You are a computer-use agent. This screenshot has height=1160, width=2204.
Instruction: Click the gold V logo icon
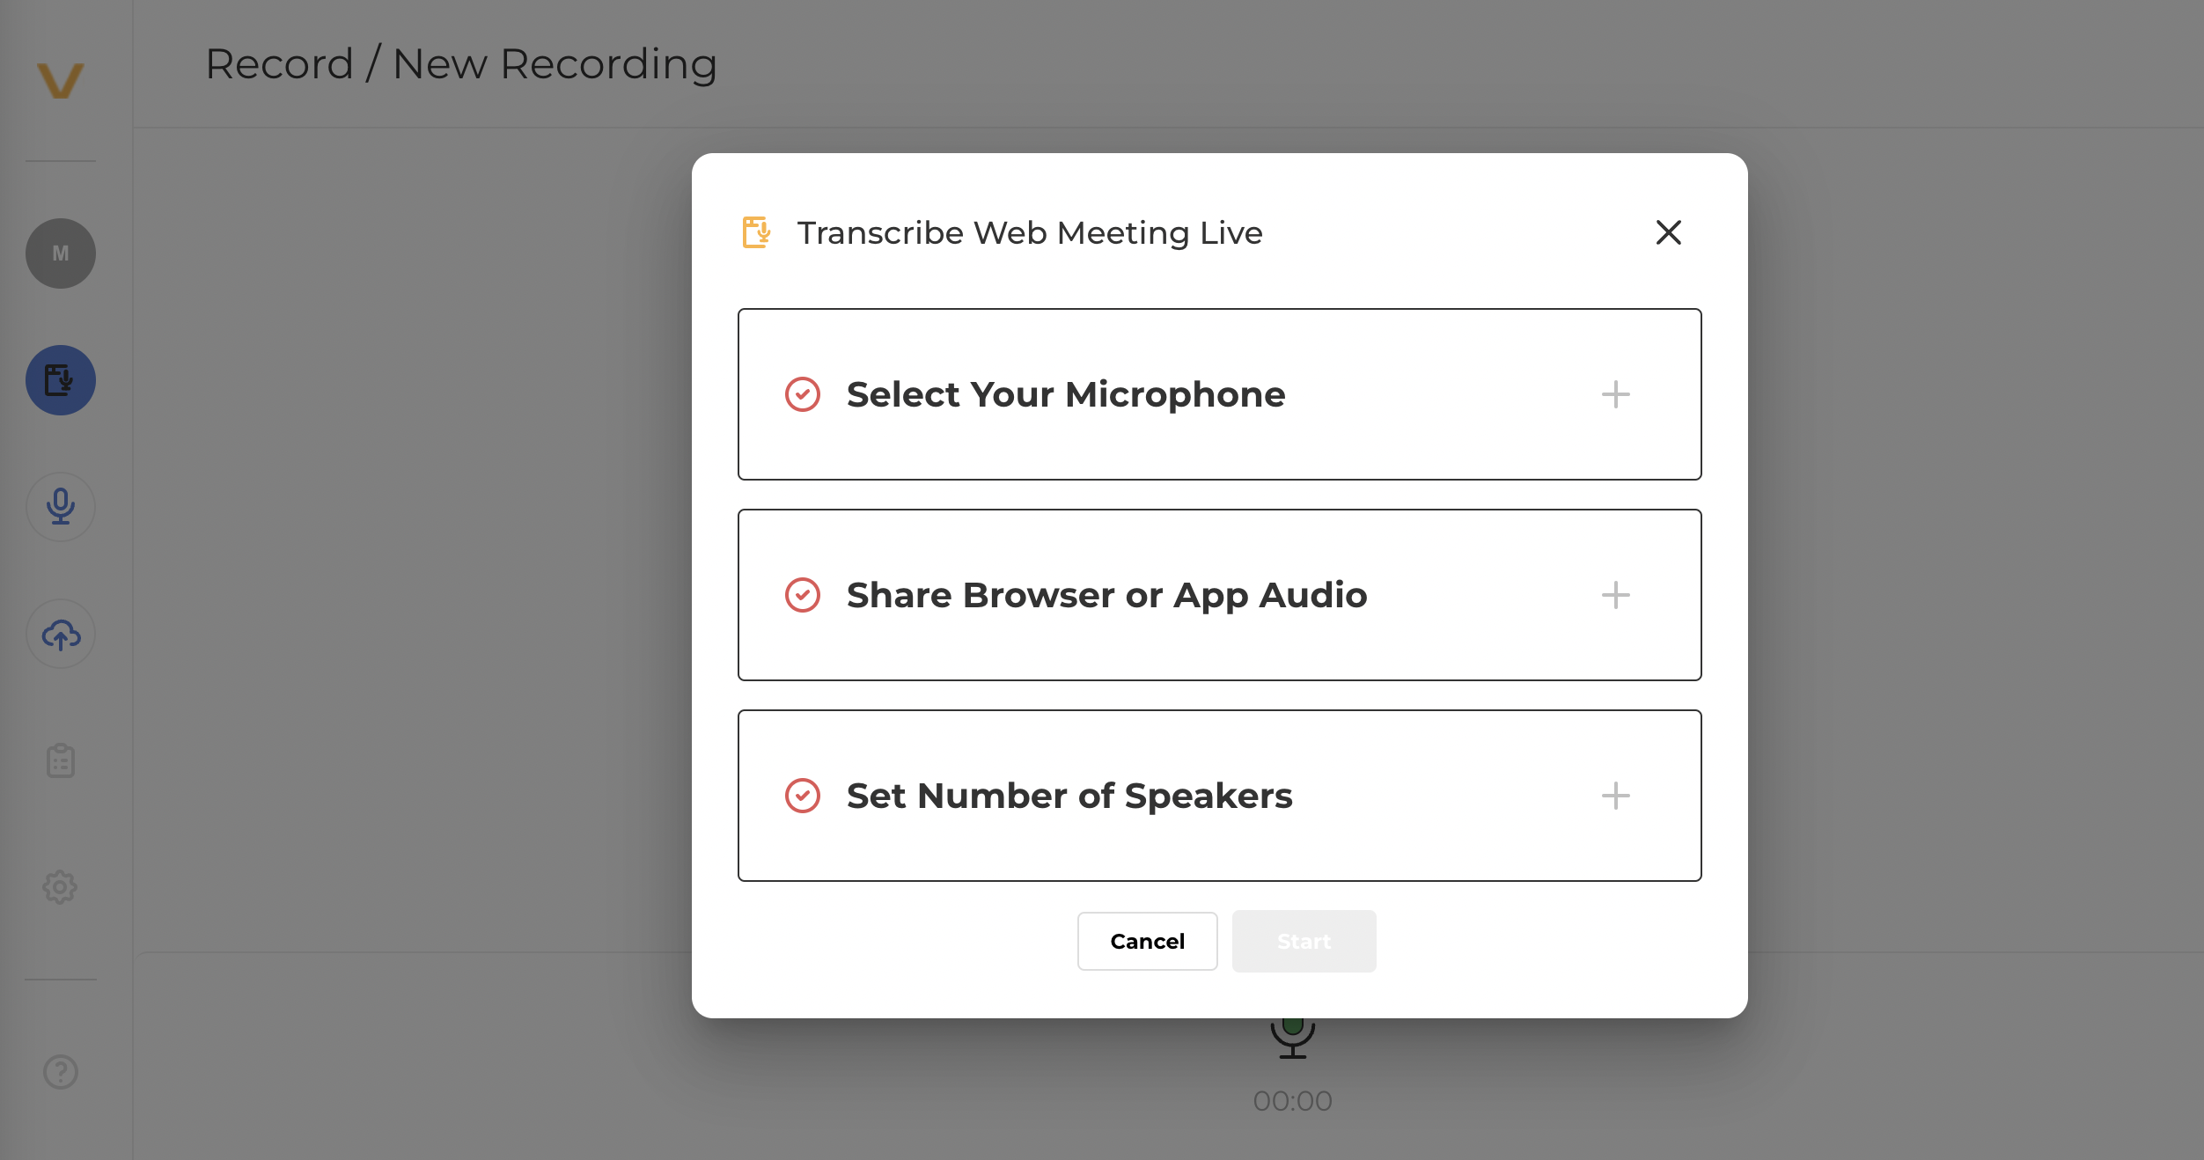pyautogui.click(x=60, y=80)
